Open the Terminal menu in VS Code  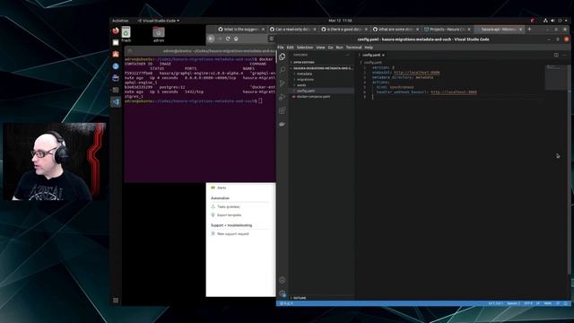pyautogui.click(x=353, y=48)
